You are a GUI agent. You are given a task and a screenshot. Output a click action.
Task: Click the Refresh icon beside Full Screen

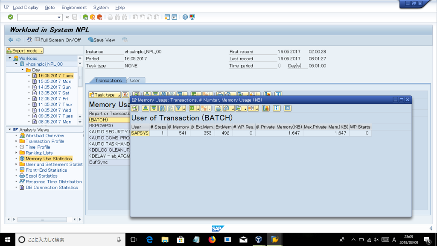(29, 40)
